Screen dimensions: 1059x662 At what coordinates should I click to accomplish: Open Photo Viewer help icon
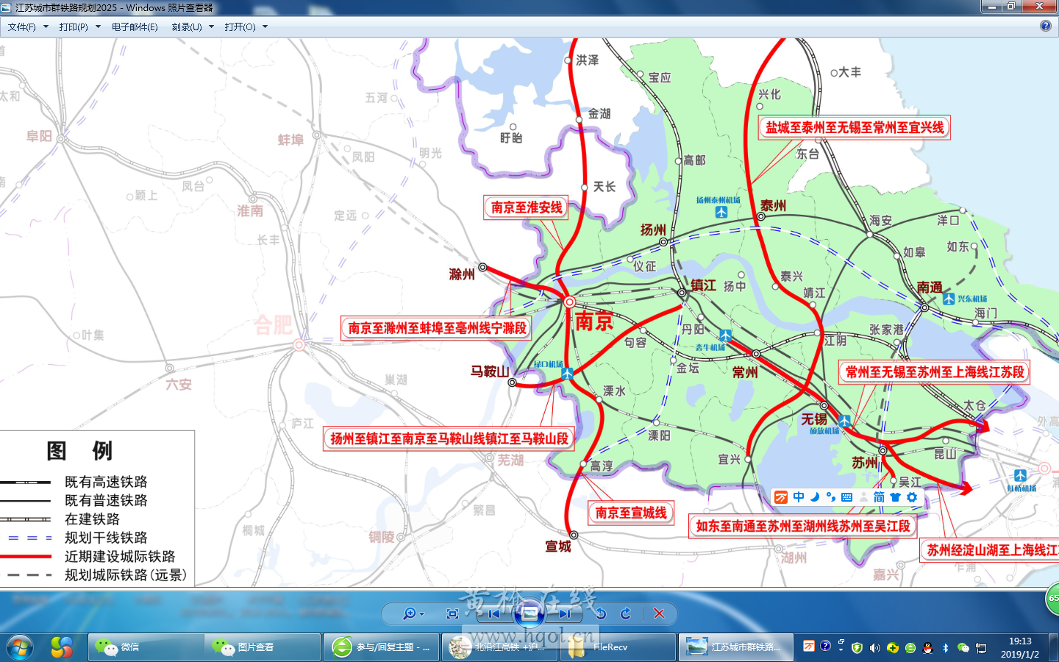click(1046, 26)
